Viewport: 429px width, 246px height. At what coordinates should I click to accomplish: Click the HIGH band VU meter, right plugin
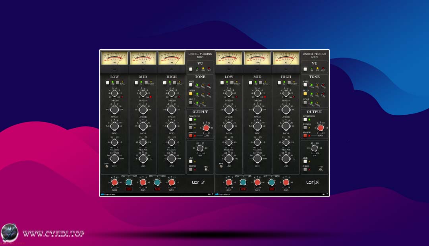coord(286,58)
